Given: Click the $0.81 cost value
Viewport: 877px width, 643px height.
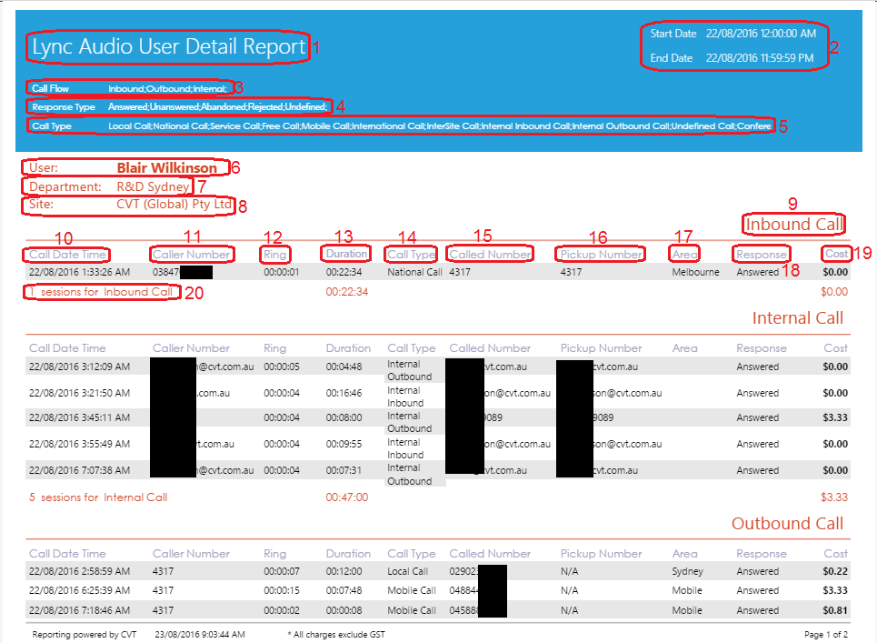Looking at the screenshot, I should tap(835, 610).
